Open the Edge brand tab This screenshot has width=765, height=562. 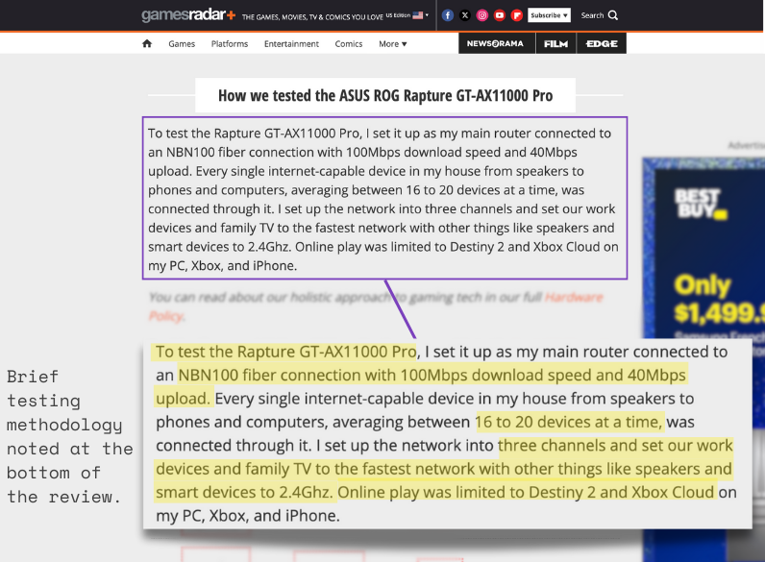click(602, 43)
